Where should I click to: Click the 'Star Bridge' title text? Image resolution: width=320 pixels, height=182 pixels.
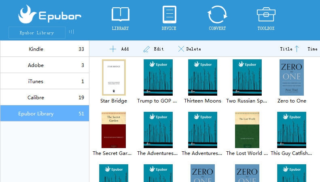pyautogui.click(x=114, y=101)
